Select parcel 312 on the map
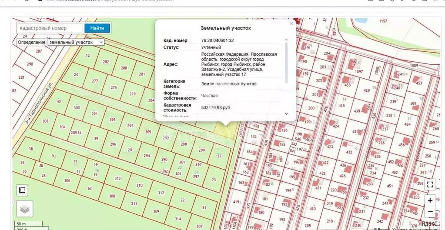 click(x=161, y=193)
